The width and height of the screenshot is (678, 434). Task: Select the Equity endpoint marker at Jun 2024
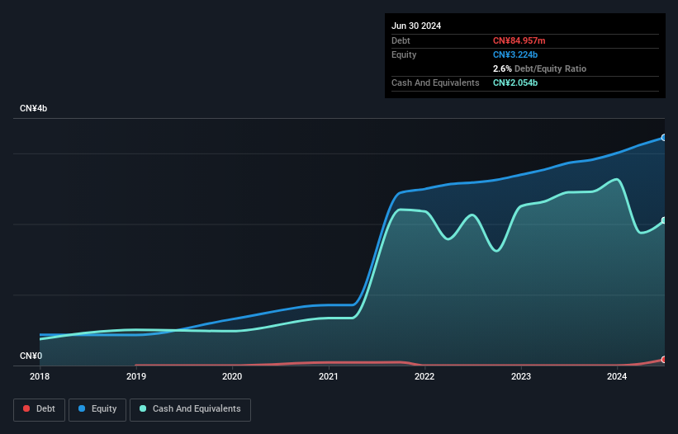coord(664,138)
